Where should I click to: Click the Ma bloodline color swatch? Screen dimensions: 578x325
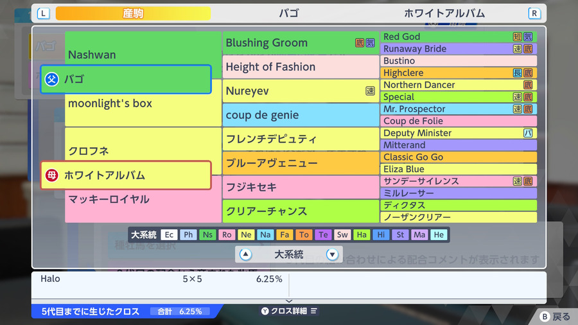[419, 234]
